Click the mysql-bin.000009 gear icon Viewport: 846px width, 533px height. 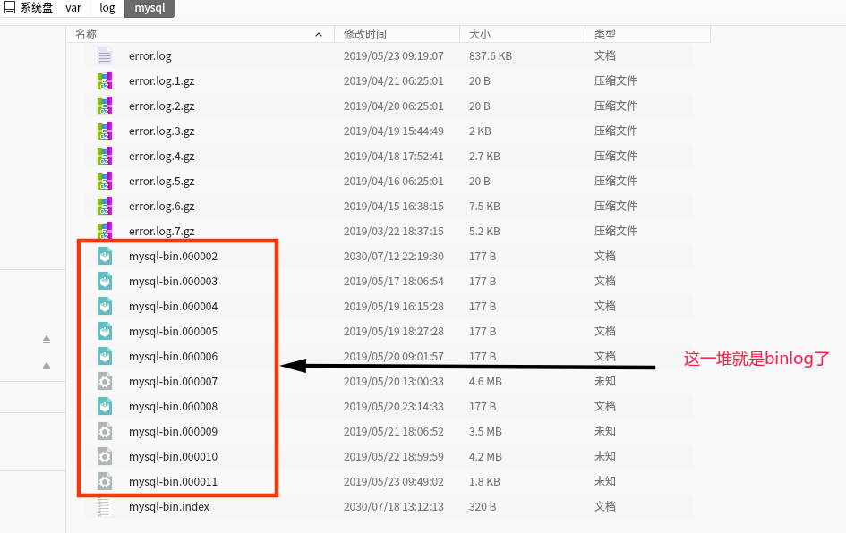(105, 431)
